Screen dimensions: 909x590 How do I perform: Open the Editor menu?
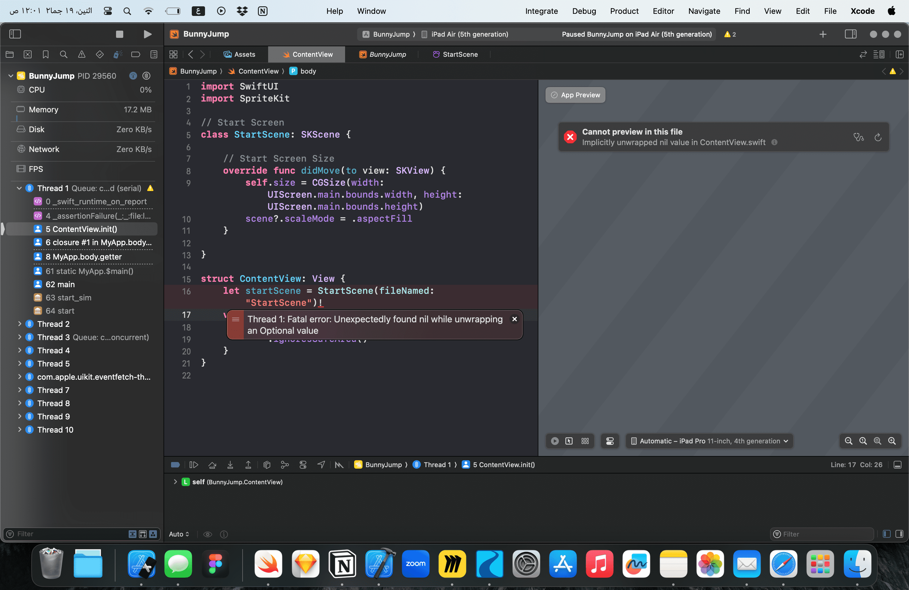tap(663, 11)
